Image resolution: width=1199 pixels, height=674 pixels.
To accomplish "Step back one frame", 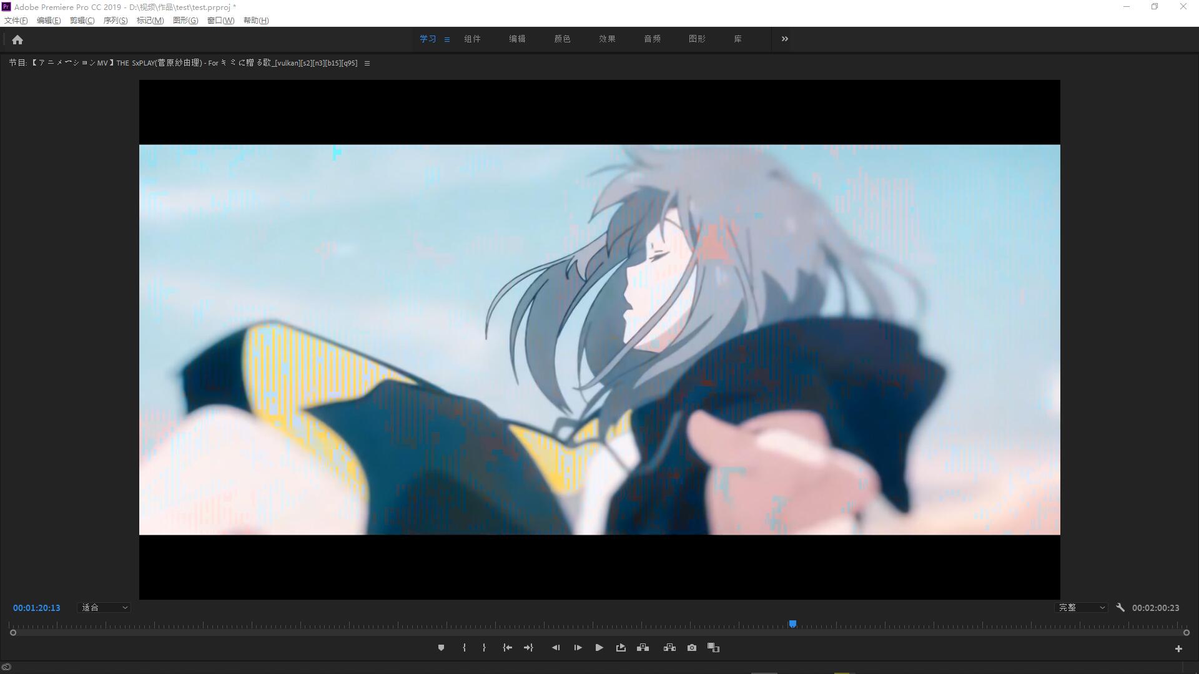I will pos(556,647).
